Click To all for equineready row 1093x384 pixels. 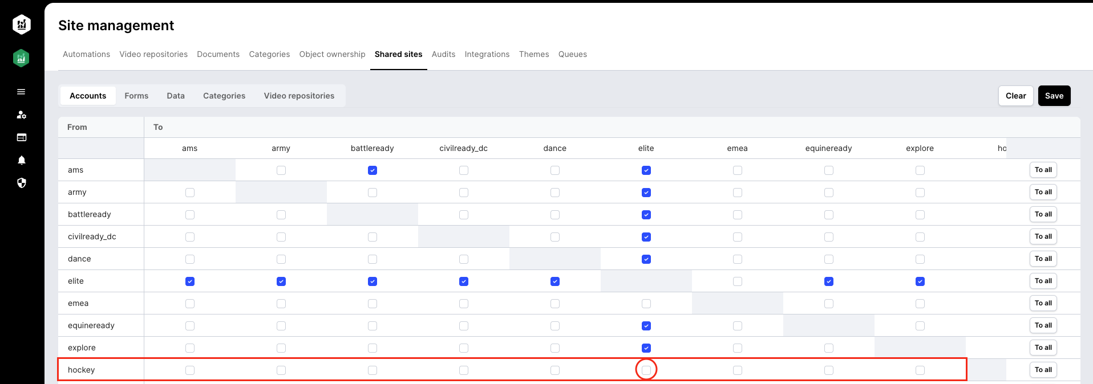pos(1043,325)
